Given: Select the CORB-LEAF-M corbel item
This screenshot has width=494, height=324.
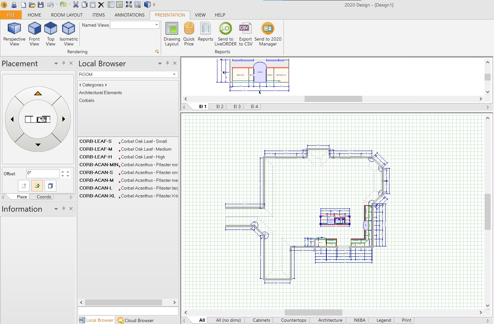Looking at the screenshot, I should coord(96,149).
